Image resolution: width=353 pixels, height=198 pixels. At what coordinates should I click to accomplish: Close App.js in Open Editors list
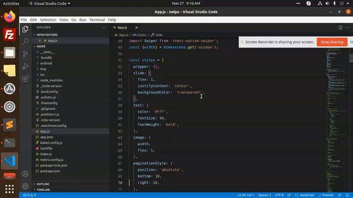40,41
